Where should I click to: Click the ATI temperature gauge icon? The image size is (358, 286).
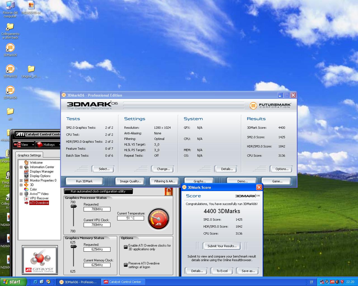pos(159,219)
